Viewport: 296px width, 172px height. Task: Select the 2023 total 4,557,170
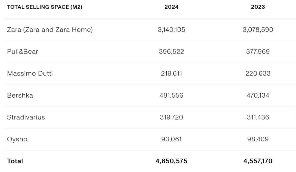click(x=258, y=161)
